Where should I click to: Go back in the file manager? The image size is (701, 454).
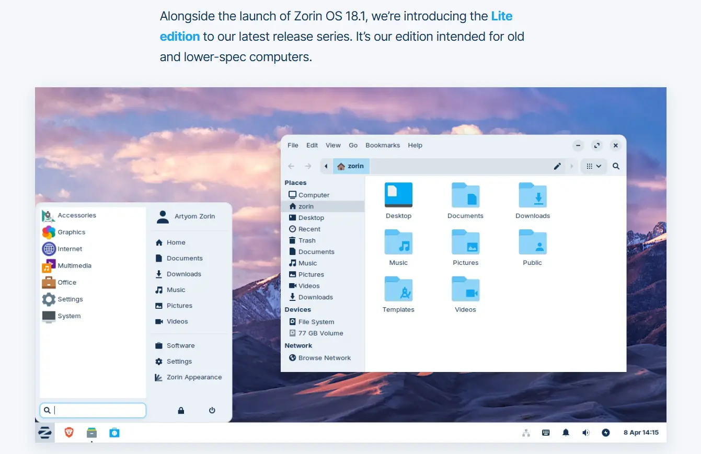(291, 166)
